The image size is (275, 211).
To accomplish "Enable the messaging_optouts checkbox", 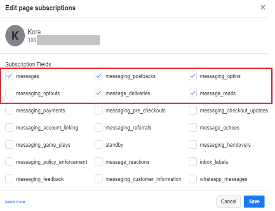I will (9, 94).
